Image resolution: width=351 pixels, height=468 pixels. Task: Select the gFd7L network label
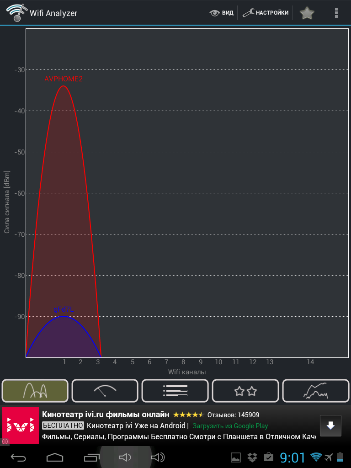coord(64,309)
